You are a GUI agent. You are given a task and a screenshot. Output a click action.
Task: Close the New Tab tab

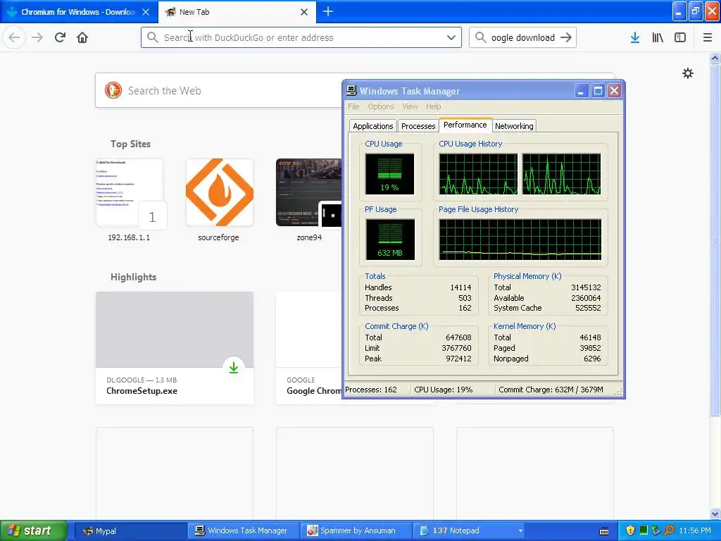[304, 12]
